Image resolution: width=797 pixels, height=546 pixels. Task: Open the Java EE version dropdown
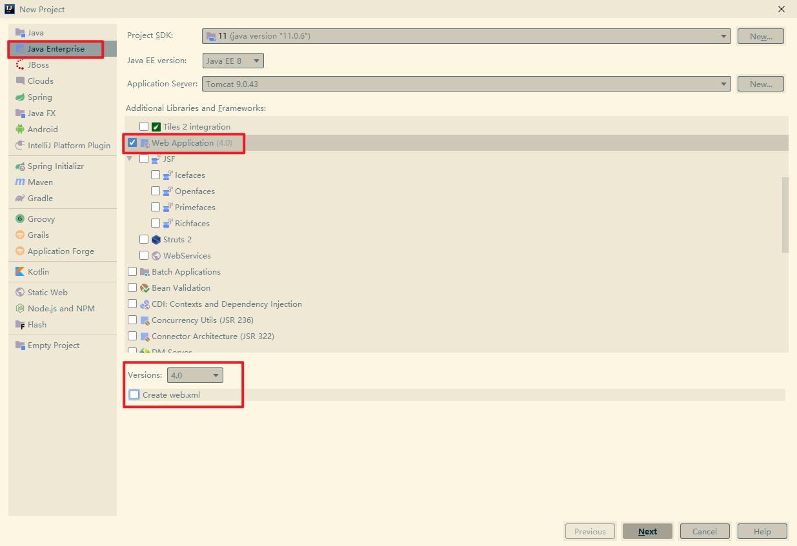point(233,61)
